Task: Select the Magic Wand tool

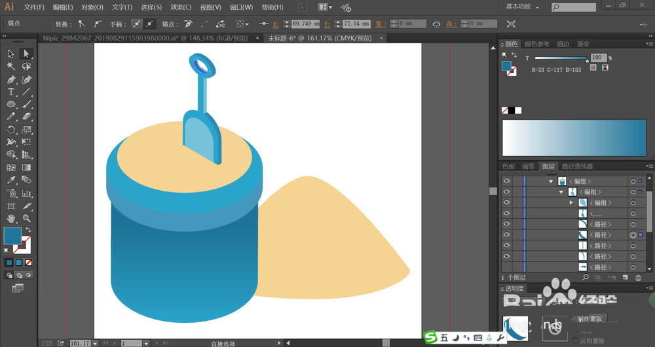Action: point(11,66)
